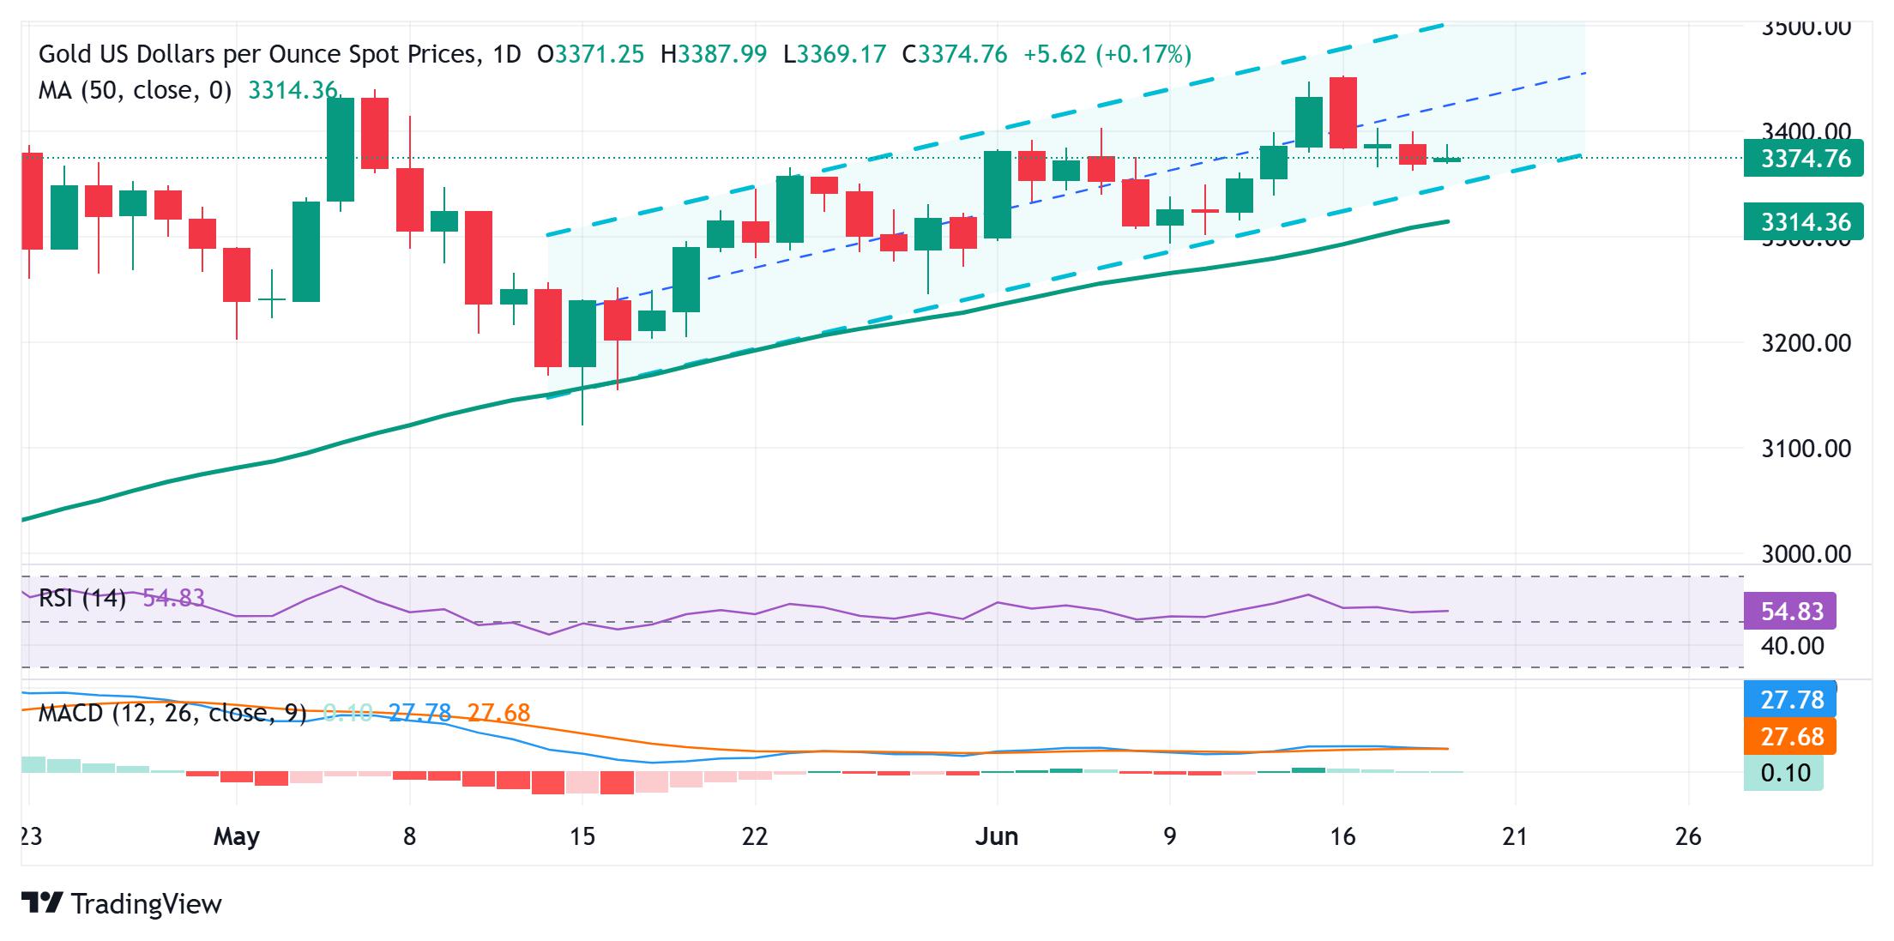The image size is (1894, 941).
Task: Click the 40.00 RSI axis label
Action: pyautogui.click(x=1792, y=646)
